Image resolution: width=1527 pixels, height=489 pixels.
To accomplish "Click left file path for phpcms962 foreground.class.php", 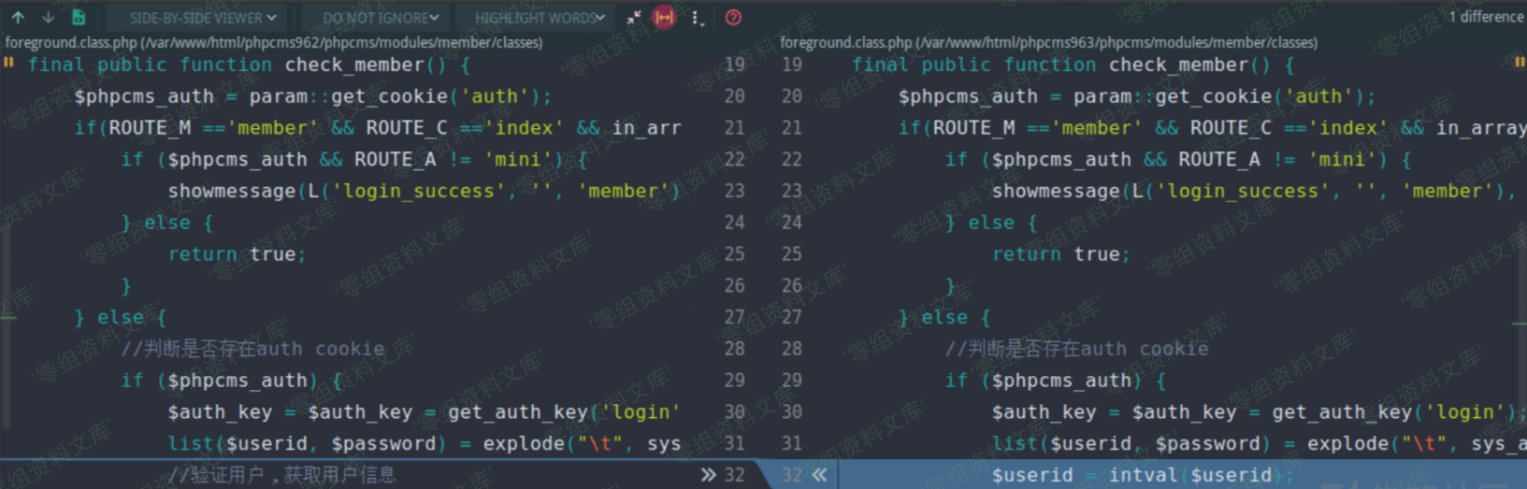I will tap(273, 42).
